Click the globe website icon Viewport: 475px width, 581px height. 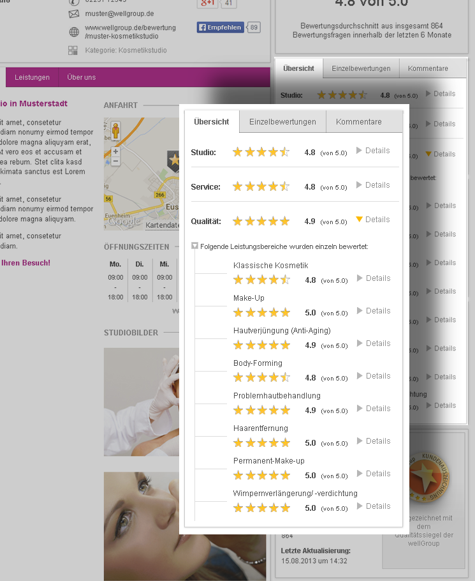pyautogui.click(x=73, y=32)
